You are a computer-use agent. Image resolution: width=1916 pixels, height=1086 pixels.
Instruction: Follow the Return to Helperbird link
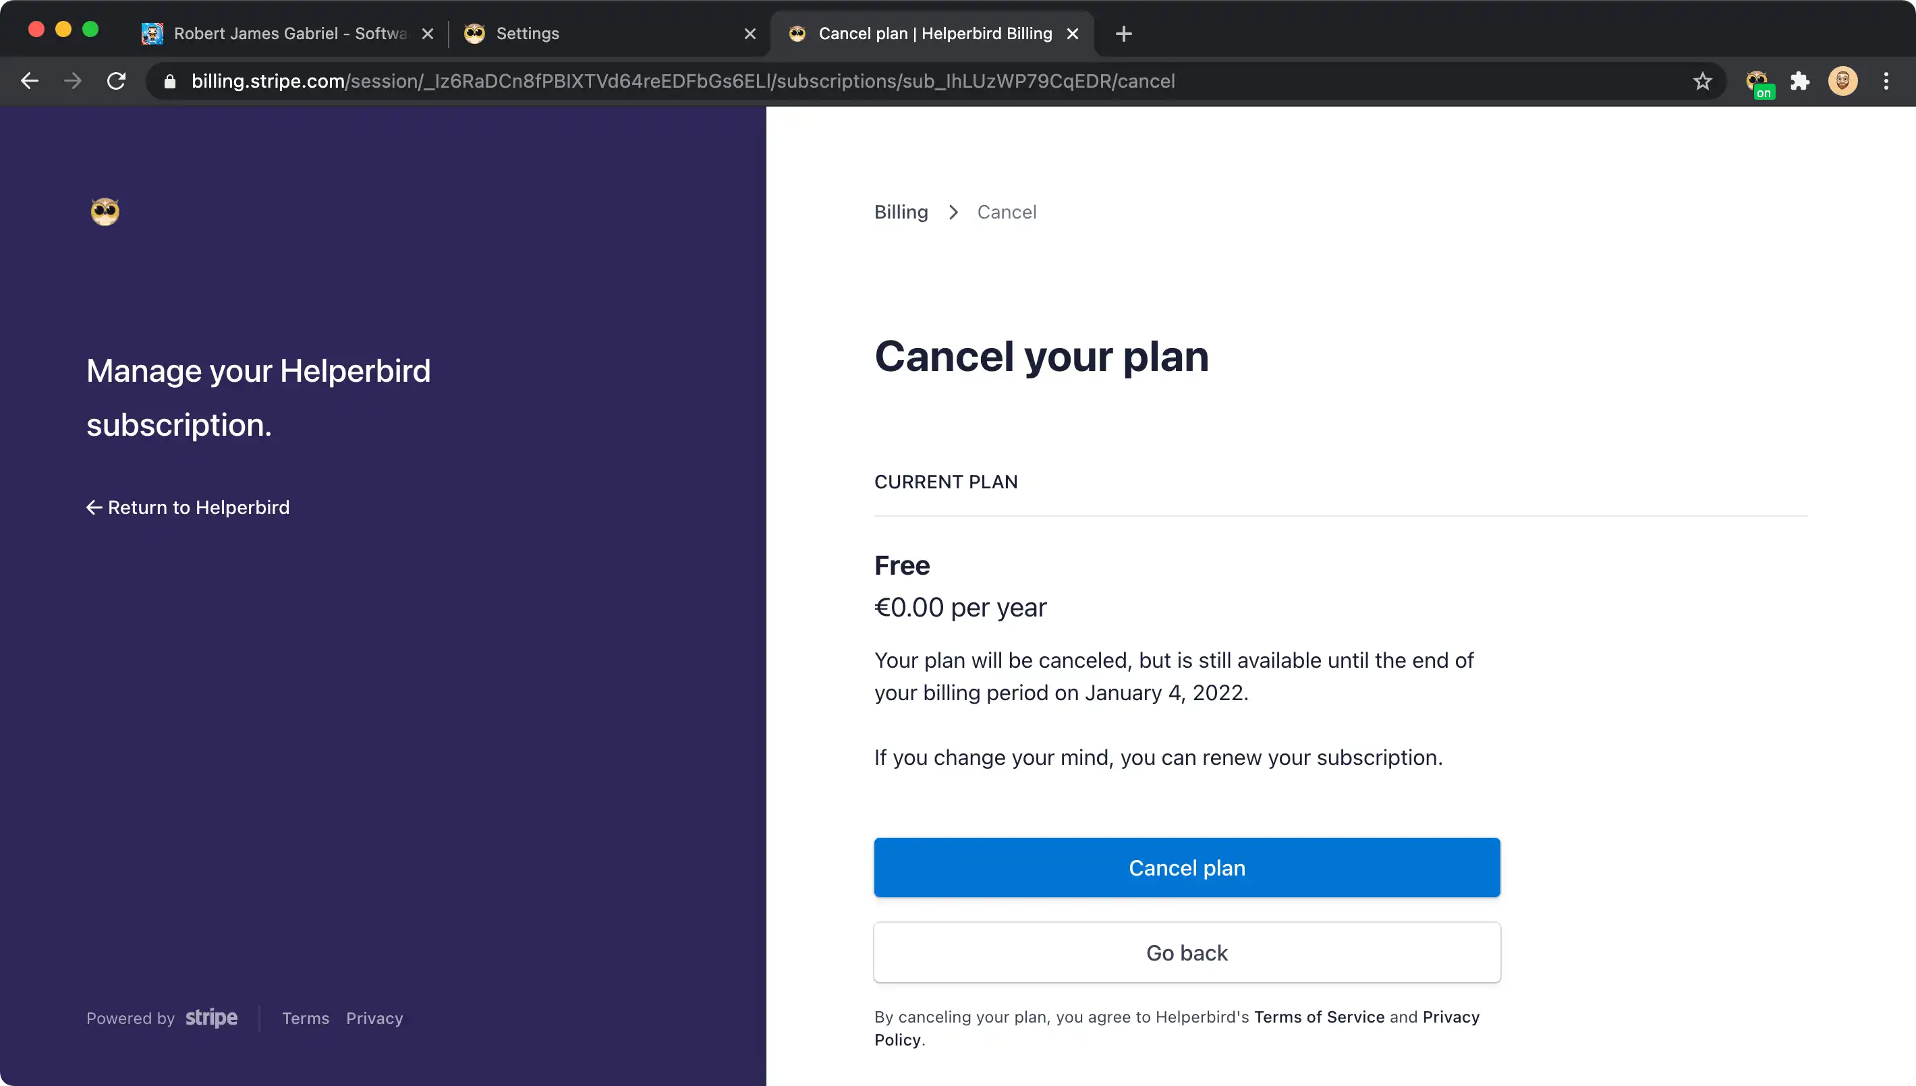pos(188,507)
